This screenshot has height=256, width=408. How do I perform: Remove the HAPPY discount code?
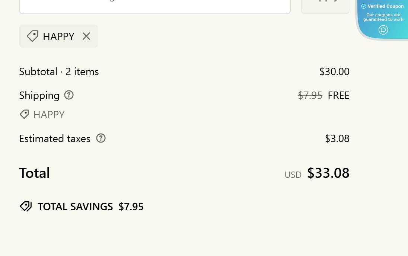pos(86,36)
